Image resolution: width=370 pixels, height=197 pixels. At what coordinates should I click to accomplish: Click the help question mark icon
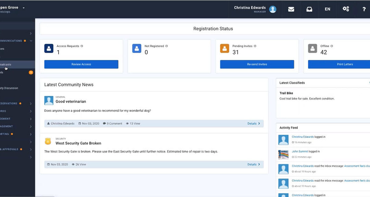pyautogui.click(x=364, y=9)
